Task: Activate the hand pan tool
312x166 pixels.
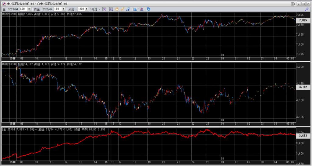Action: (x=117, y=9)
